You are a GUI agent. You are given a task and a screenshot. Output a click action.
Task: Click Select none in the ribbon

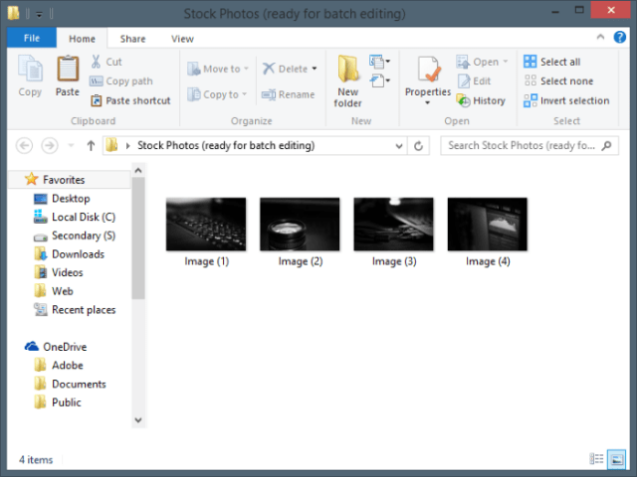[x=558, y=81]
